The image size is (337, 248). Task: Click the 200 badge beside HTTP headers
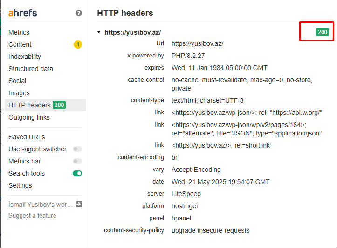[59, 105]
